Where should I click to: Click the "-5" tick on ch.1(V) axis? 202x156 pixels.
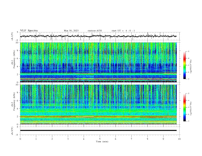tap(17, 40)
